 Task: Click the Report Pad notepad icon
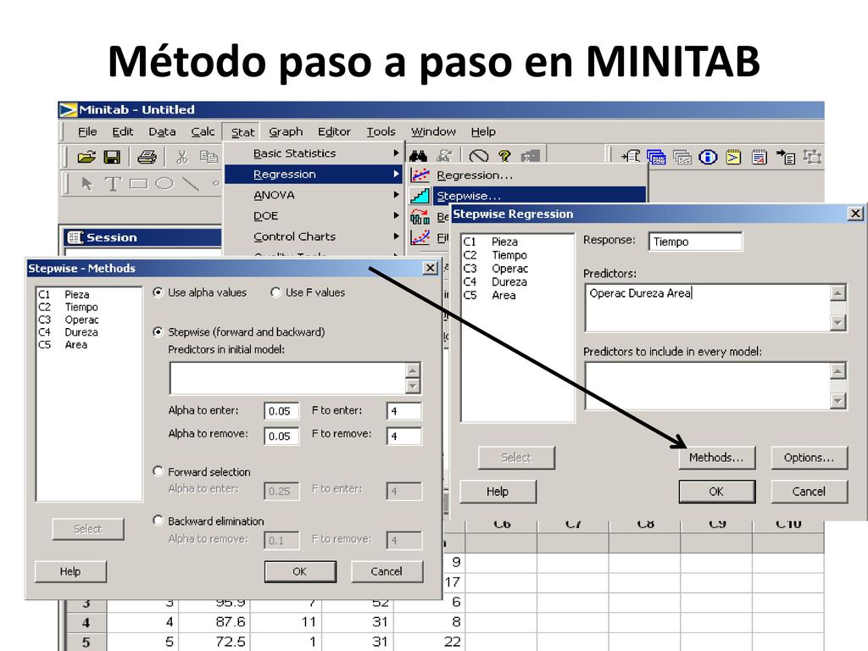[x=759, y=157]
